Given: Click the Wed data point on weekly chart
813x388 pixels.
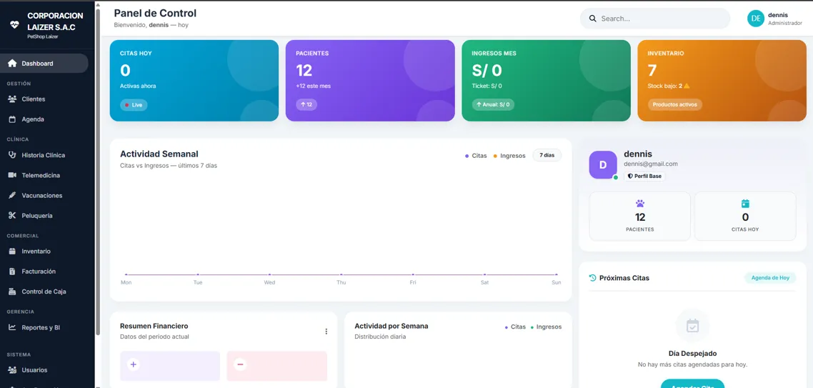Looking at the screenshot, I should point(269,274).
